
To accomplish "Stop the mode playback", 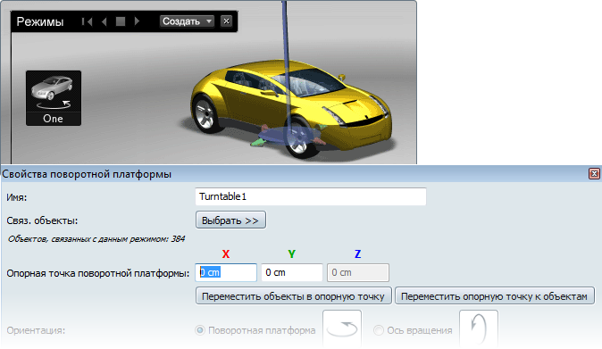I will (121, 21).
